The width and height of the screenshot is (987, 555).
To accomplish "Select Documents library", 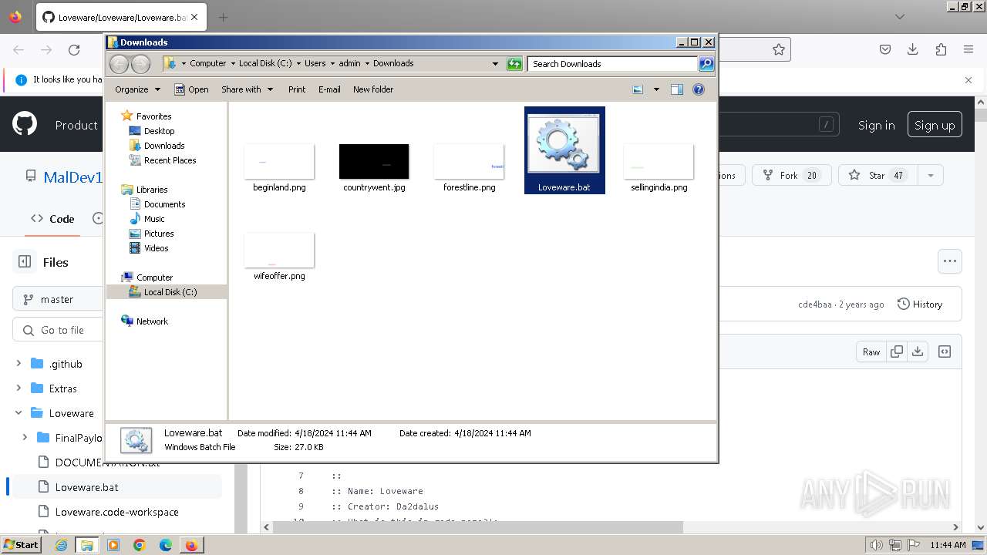I will pyautogui.click(x=164, y=204).
